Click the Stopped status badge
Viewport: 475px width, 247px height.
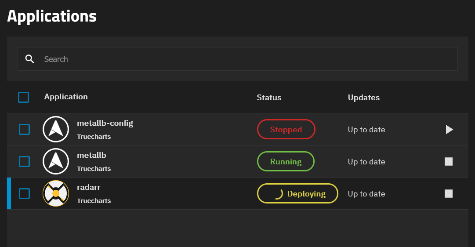(286, 129)
